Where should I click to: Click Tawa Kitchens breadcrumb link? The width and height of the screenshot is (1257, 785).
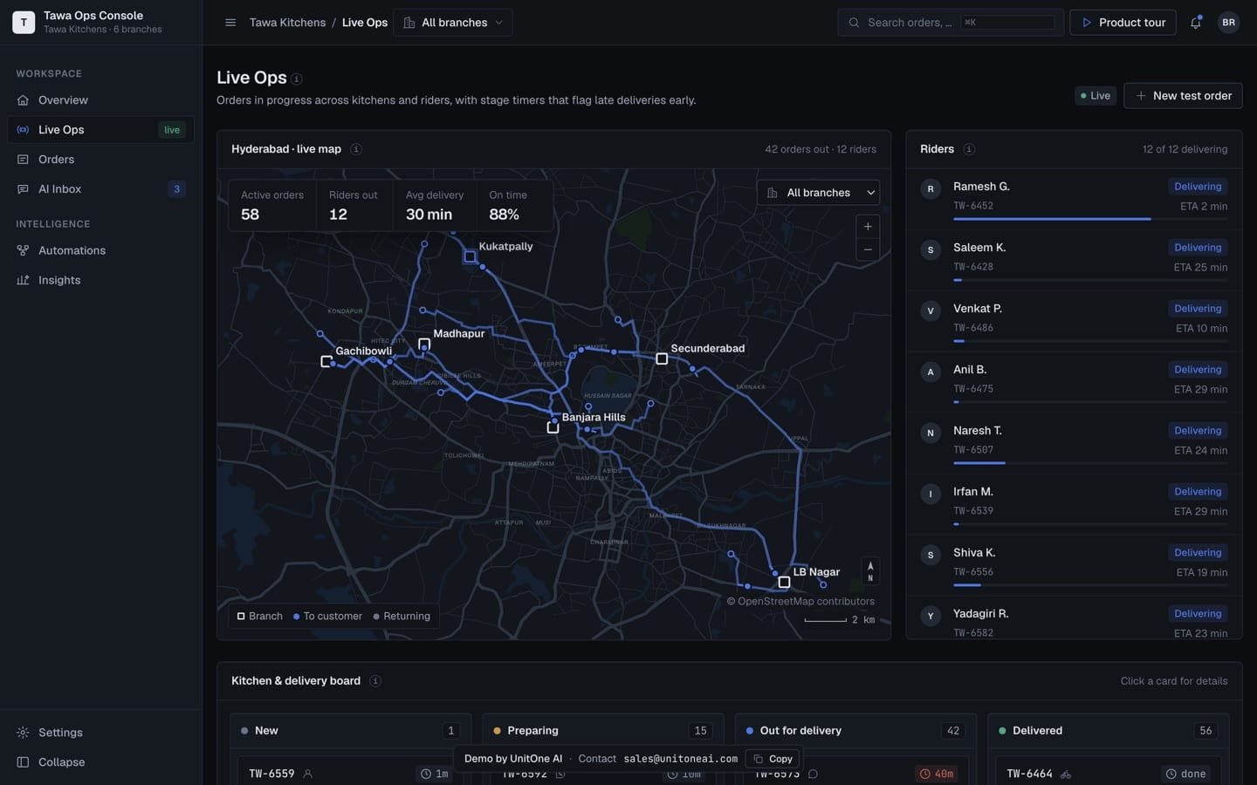(287, 23)
